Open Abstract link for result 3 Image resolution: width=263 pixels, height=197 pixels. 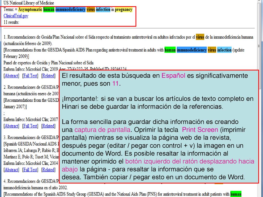tap(11, 170)
